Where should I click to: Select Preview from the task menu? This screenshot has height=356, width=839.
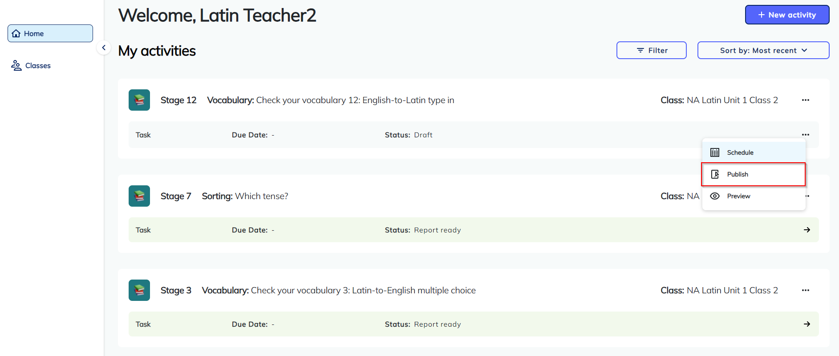pyautogui.click(x=738, y=196)
